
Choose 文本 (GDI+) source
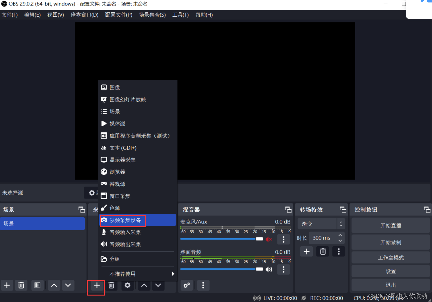138,148
